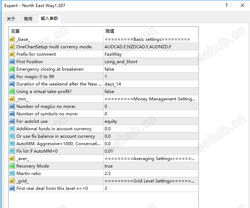The width and height of the screenshot is (250, 208).
Task: Click the integer icon beside For autolot use
Action: click(x=12, y=121)
